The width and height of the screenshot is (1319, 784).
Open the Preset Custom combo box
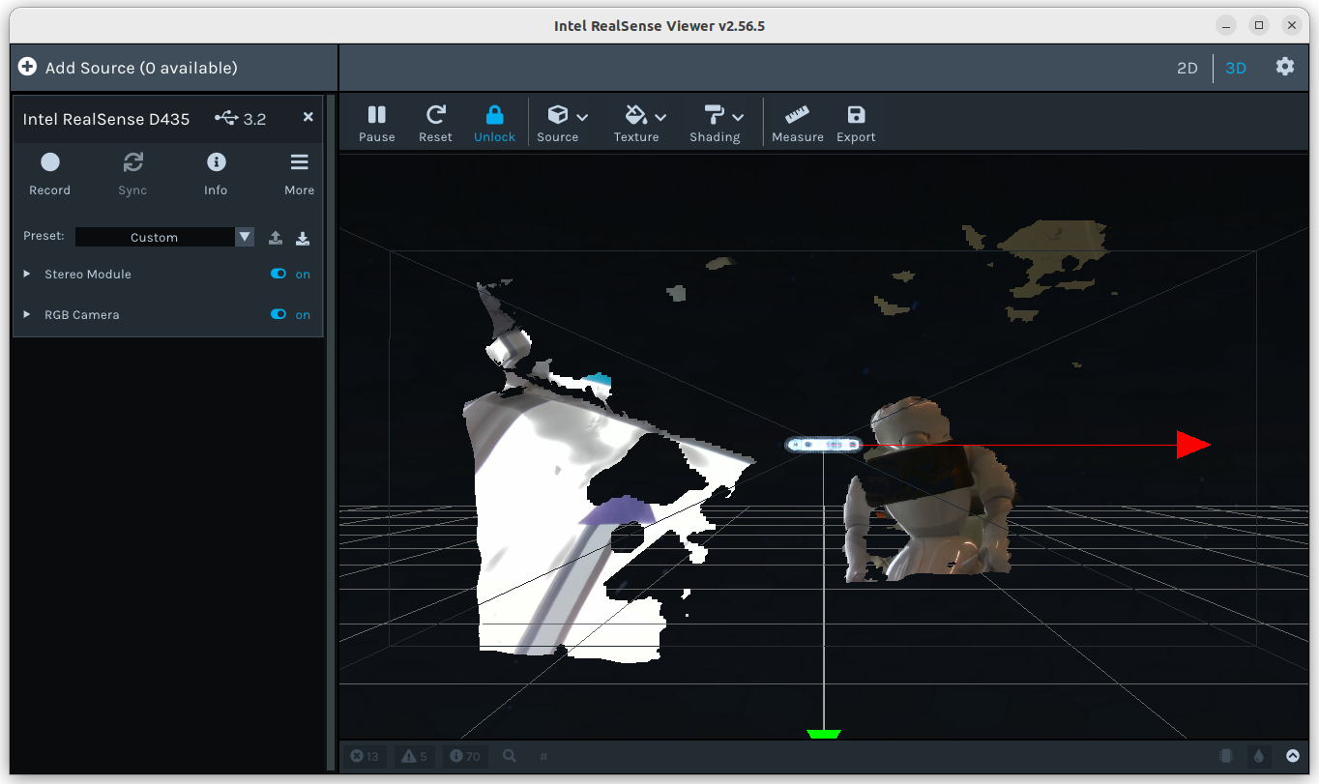point(163,238)
